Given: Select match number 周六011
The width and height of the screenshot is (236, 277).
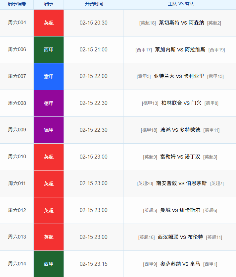Looking at the screenshot, I should pyautogui.click(x=17, y=183).
